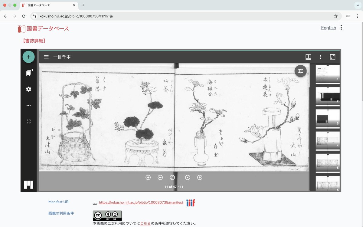
Task: Click the 【書誌詳細】 heading
Action: click(34, 41)
